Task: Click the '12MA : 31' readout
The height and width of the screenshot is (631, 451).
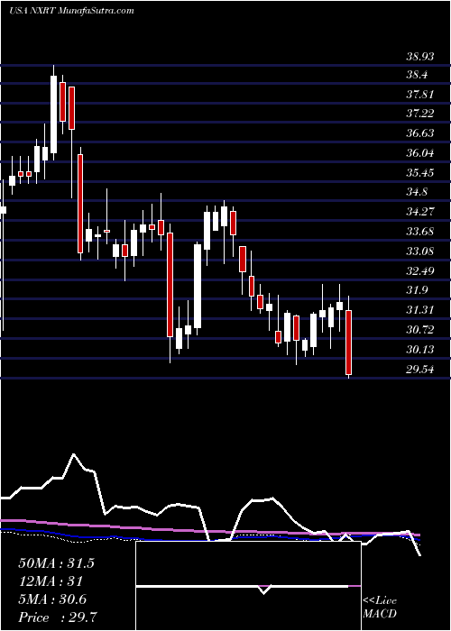Action: click(51, 581)
